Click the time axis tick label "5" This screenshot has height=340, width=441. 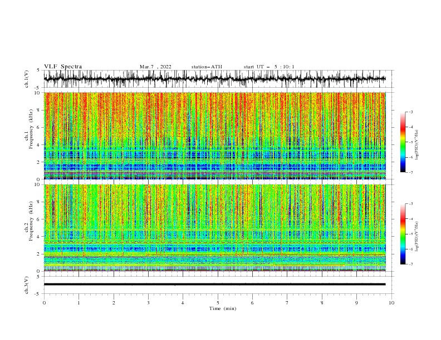click(x=218, y=303)
